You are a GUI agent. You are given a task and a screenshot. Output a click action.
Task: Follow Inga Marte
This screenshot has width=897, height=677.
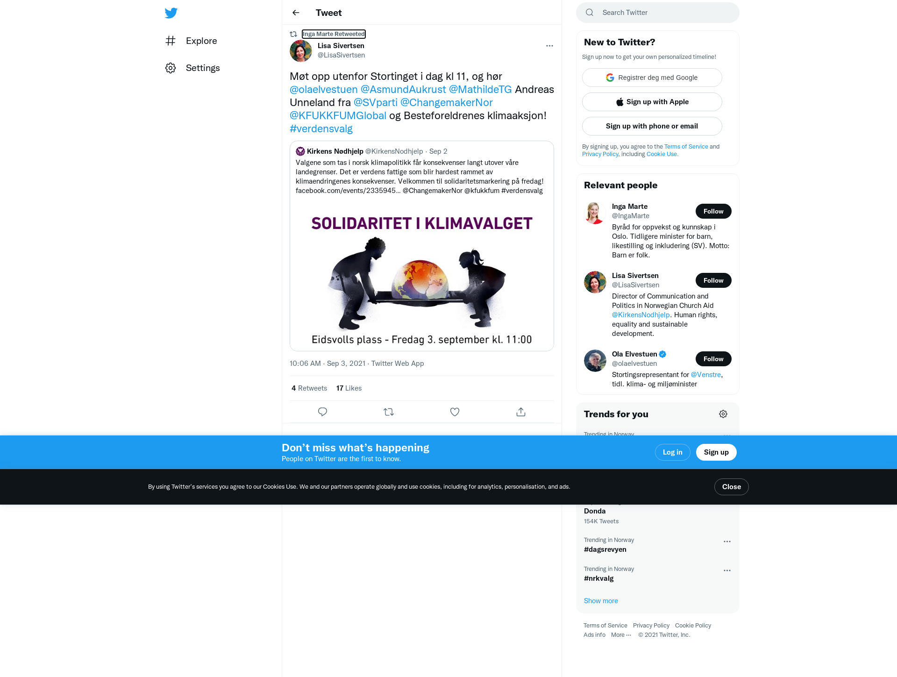713,211
